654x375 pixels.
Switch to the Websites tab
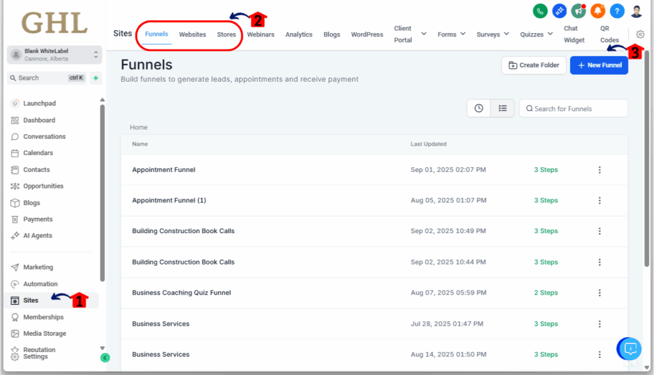click(x=192, y=34)
